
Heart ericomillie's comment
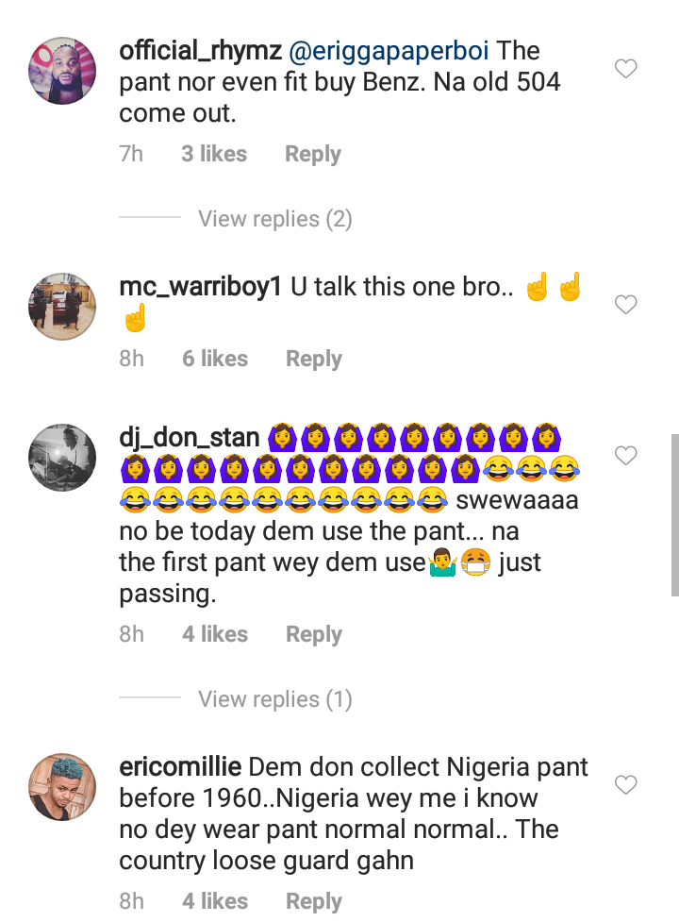625,785
